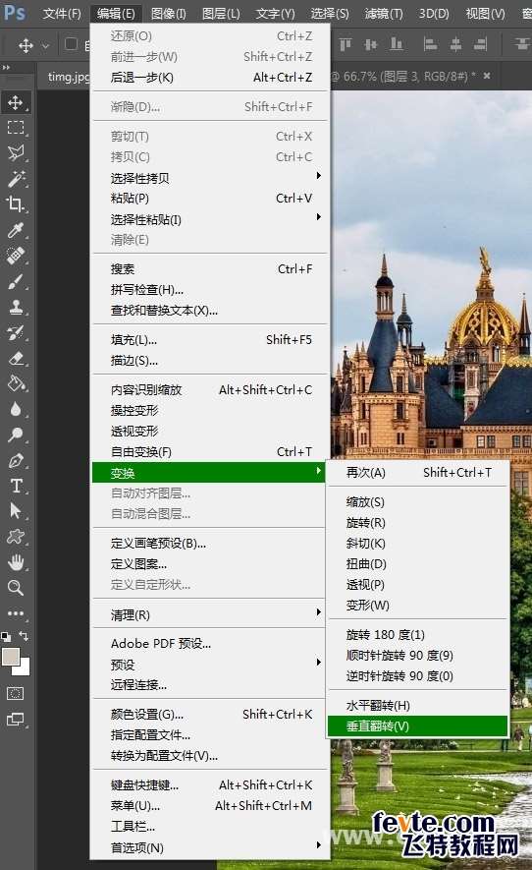Open the 图像(I) menu in menu bar

(169, 13)
